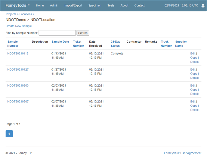Edit sample NDOT20210203
The height and width of the screenshot is (162, 207).
193,85
